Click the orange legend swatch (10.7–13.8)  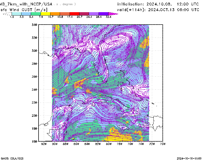pyautogui.click(x=55, y=14)
